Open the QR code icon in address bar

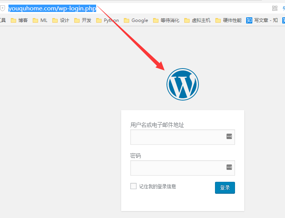tap(275, 8)
